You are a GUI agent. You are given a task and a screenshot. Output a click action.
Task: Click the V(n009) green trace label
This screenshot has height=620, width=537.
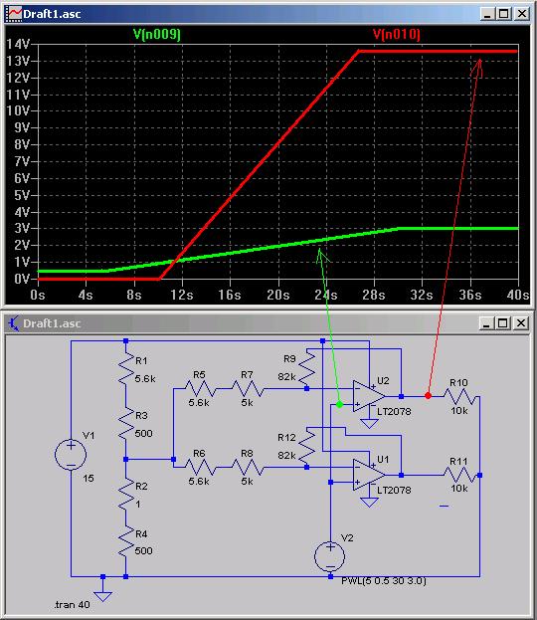[x=157, y=35]
